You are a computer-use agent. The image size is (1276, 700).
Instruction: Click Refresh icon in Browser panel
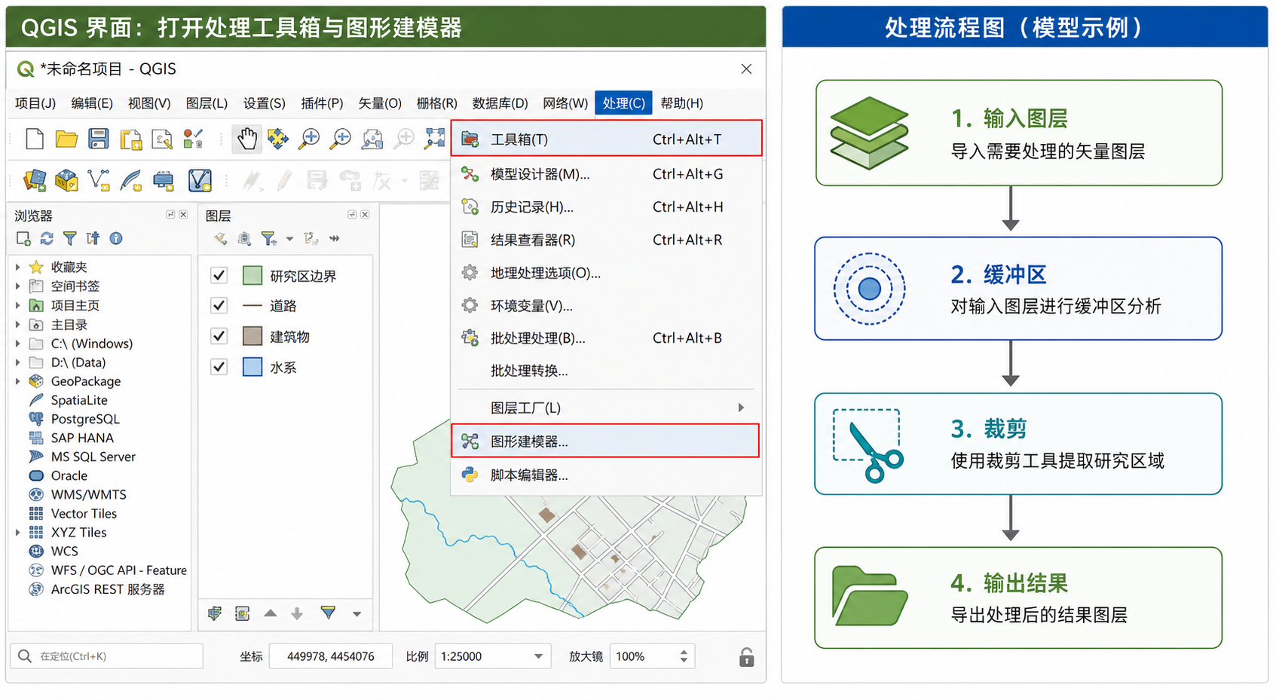pos(47,239)
